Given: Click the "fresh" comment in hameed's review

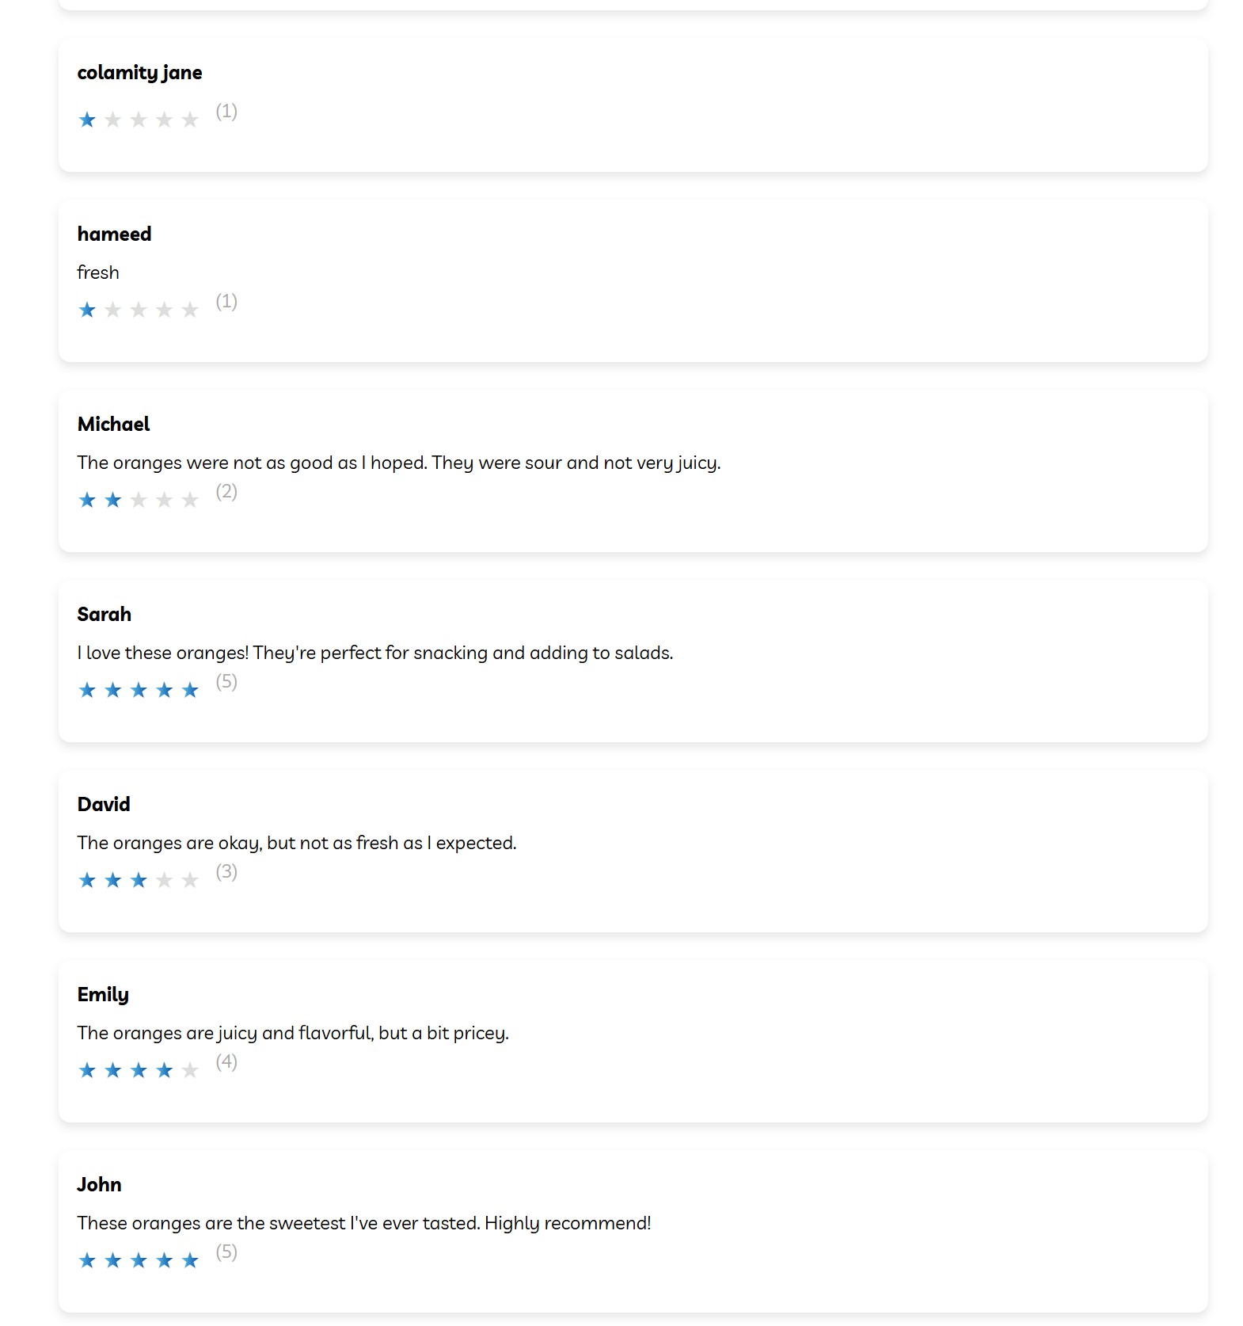Looking at the screenshot, I should click(98, 272).
